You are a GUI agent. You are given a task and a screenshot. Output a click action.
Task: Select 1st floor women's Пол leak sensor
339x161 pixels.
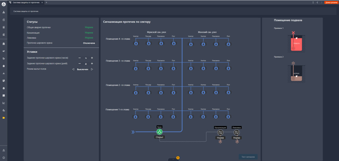pos(228,117)
